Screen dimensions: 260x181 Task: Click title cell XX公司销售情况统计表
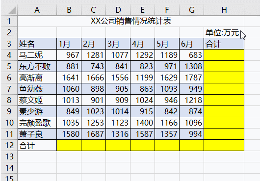coord(131,21)
